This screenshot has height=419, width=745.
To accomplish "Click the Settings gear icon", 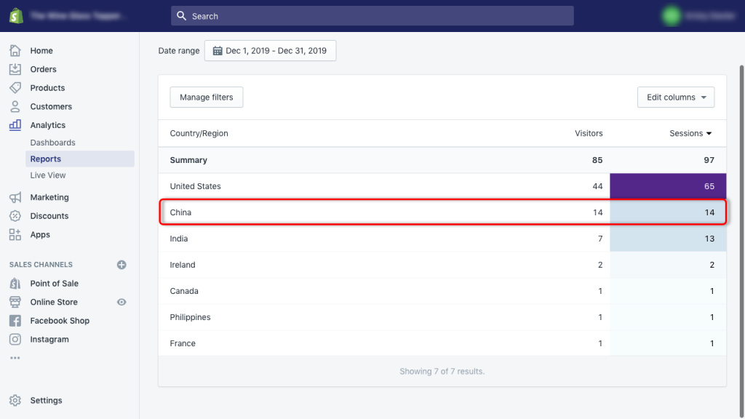I will click(15, 401).
